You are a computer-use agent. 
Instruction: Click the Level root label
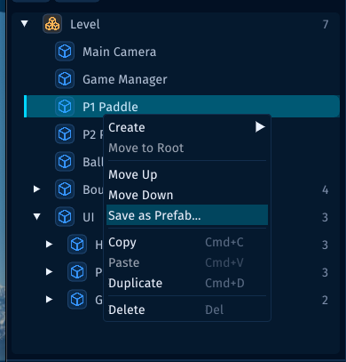pos(85,24)
